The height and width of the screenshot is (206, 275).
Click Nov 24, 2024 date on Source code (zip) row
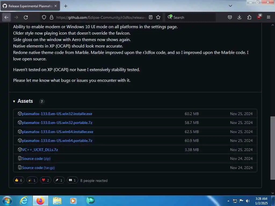pyautogui.click(x=241, y=159)
